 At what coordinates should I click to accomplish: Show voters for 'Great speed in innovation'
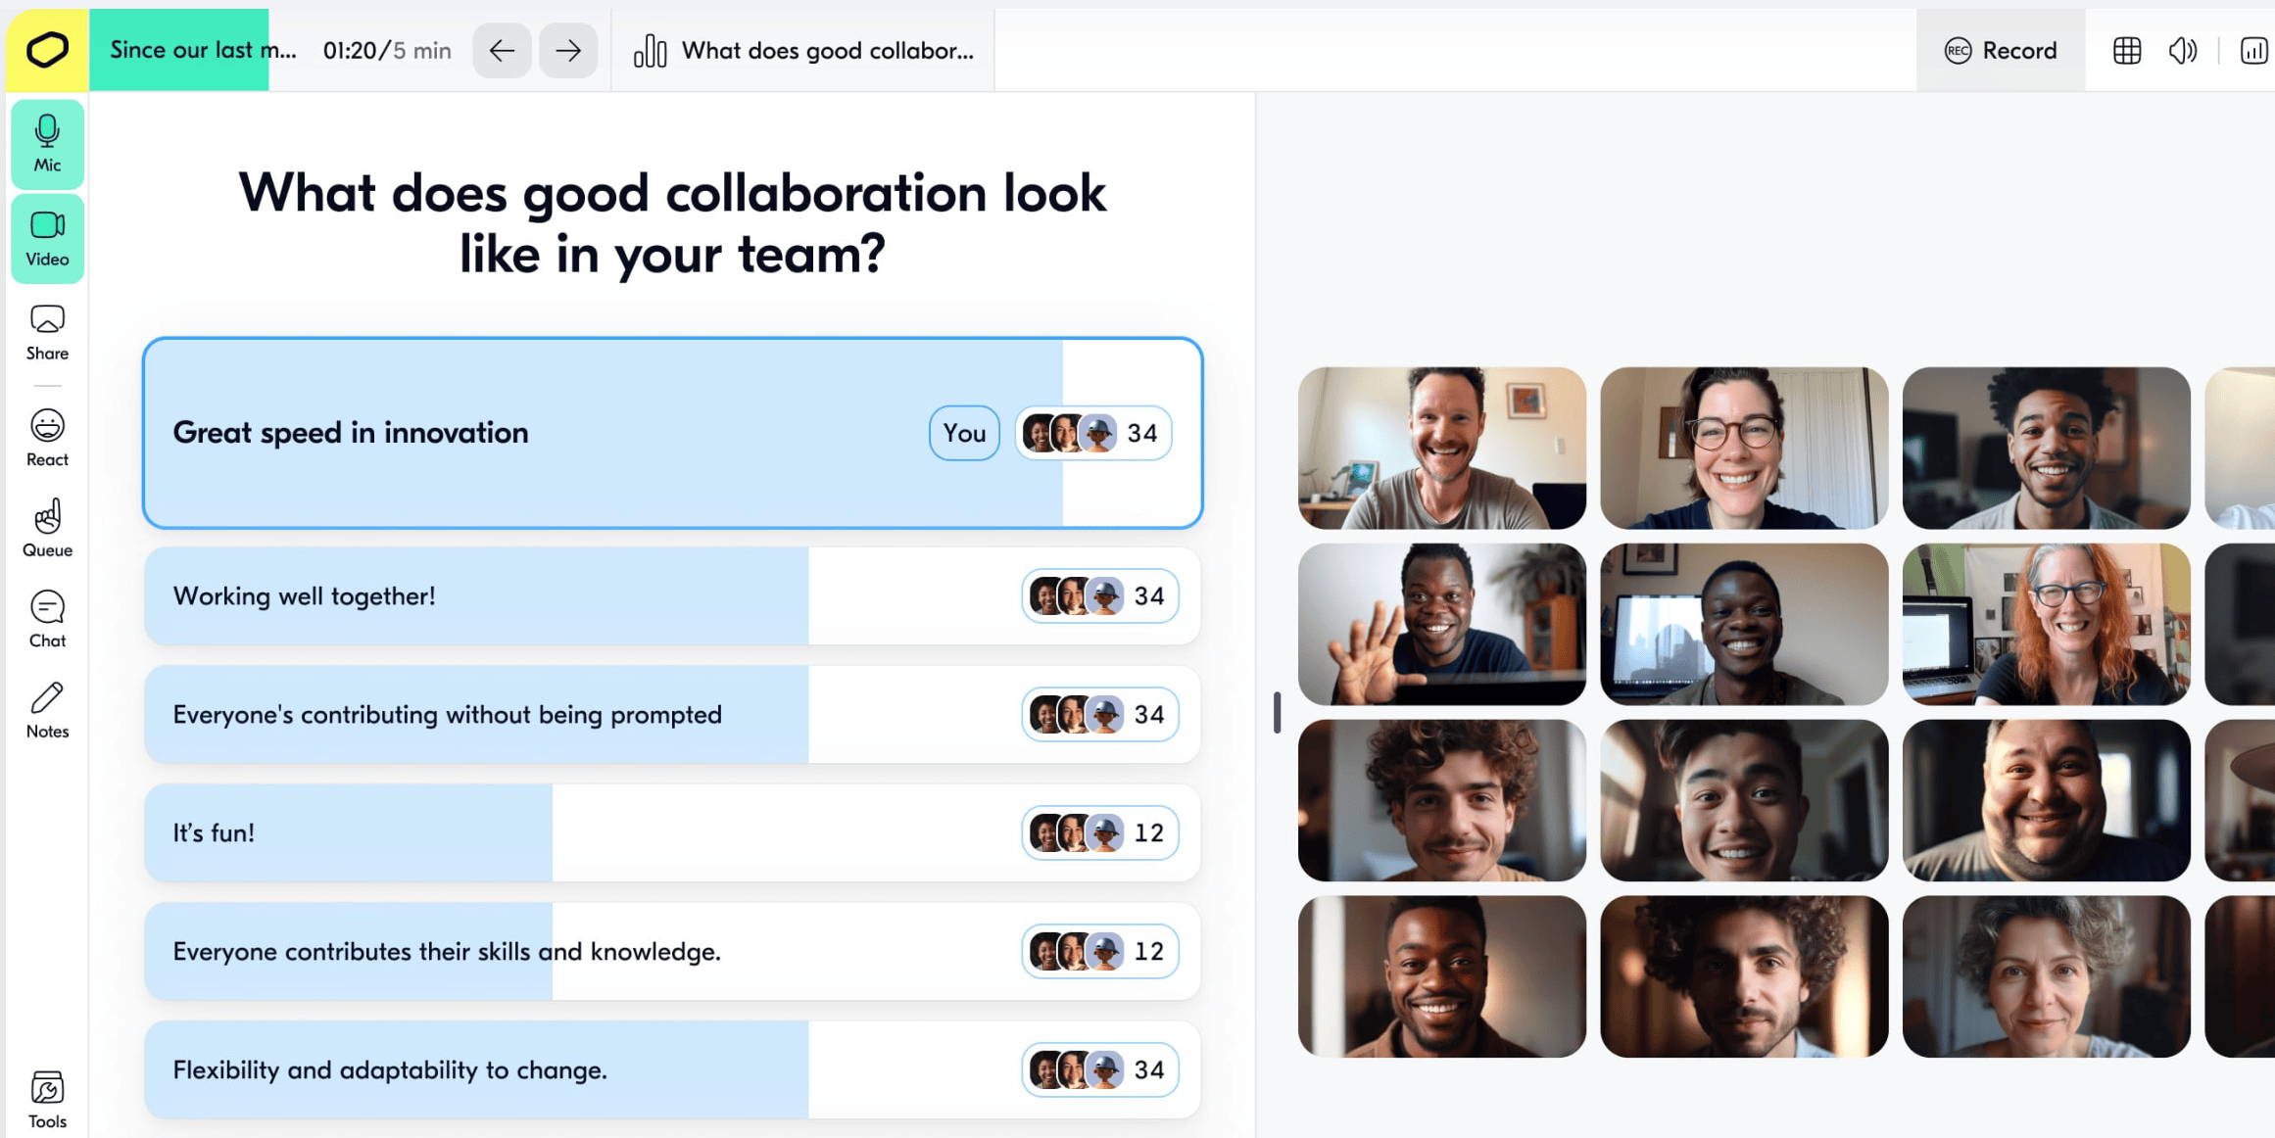click(1093, 433)
